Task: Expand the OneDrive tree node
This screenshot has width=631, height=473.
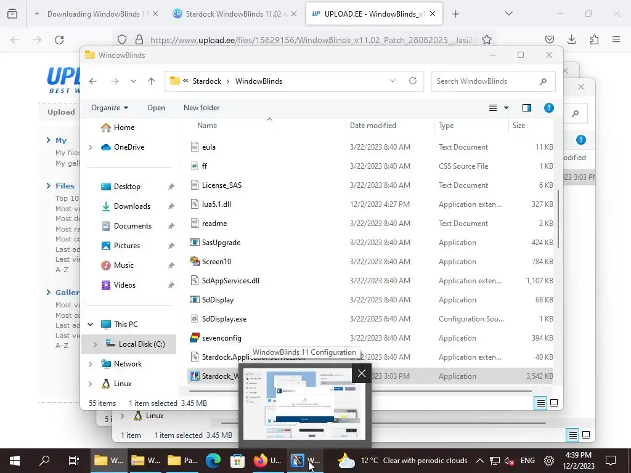Action: [90, 147]
